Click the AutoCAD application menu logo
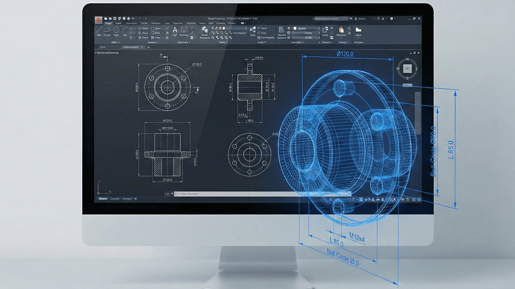Screen dimensions: 515x289 tap(99, 19)
